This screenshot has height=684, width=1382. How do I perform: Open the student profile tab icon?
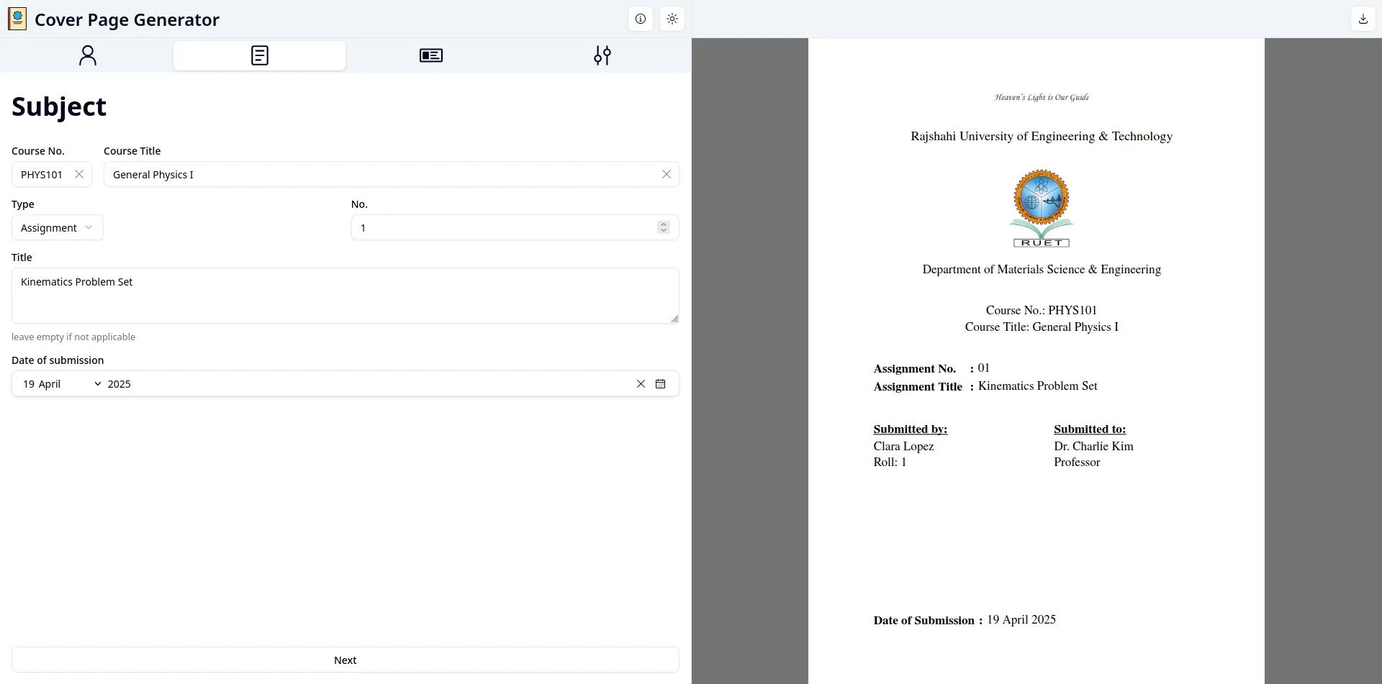tap(87, 55)
